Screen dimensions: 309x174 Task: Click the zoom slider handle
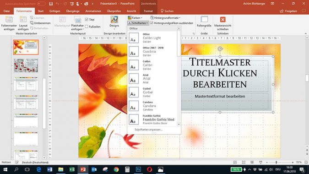[276, 162]
